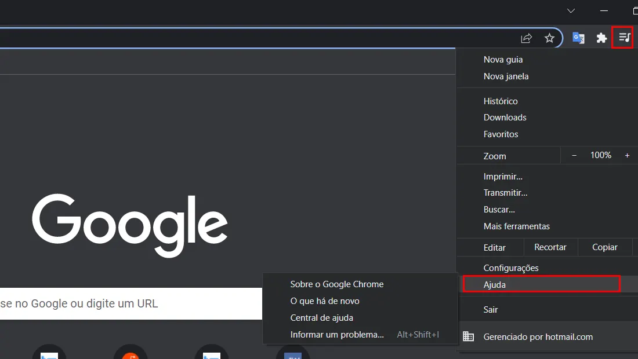This screenshot has height=359, width=638.
Task: Open the Google Translate extension icon
Action: coord(578,38)
